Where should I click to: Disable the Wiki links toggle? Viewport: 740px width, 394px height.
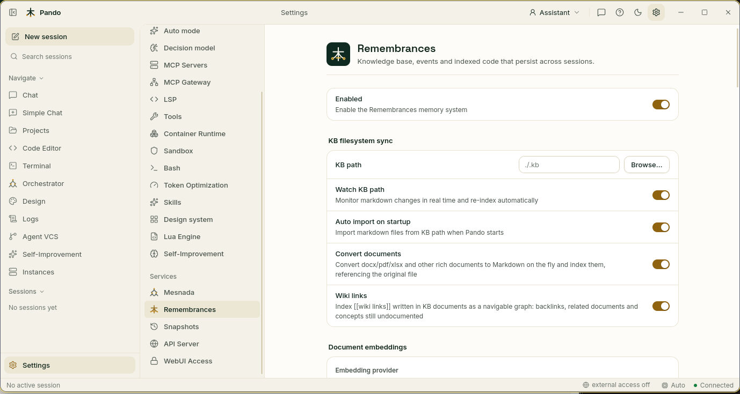click(661, 306)
